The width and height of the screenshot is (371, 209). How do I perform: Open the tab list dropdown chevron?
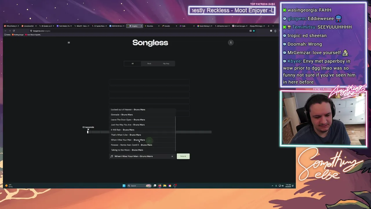pyautogui.click(x=273, y=26)
